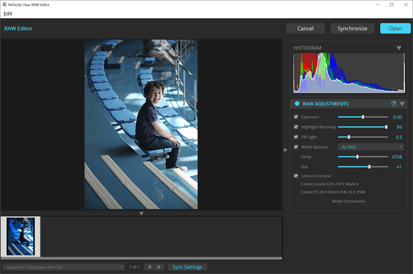
Task: Toggle the Lens Correction checkbox
Action: click(x=296, y=175)
